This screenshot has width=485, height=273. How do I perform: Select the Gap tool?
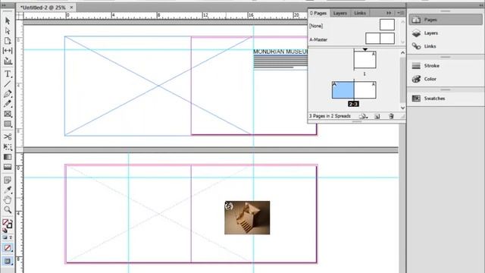point(8,51)
